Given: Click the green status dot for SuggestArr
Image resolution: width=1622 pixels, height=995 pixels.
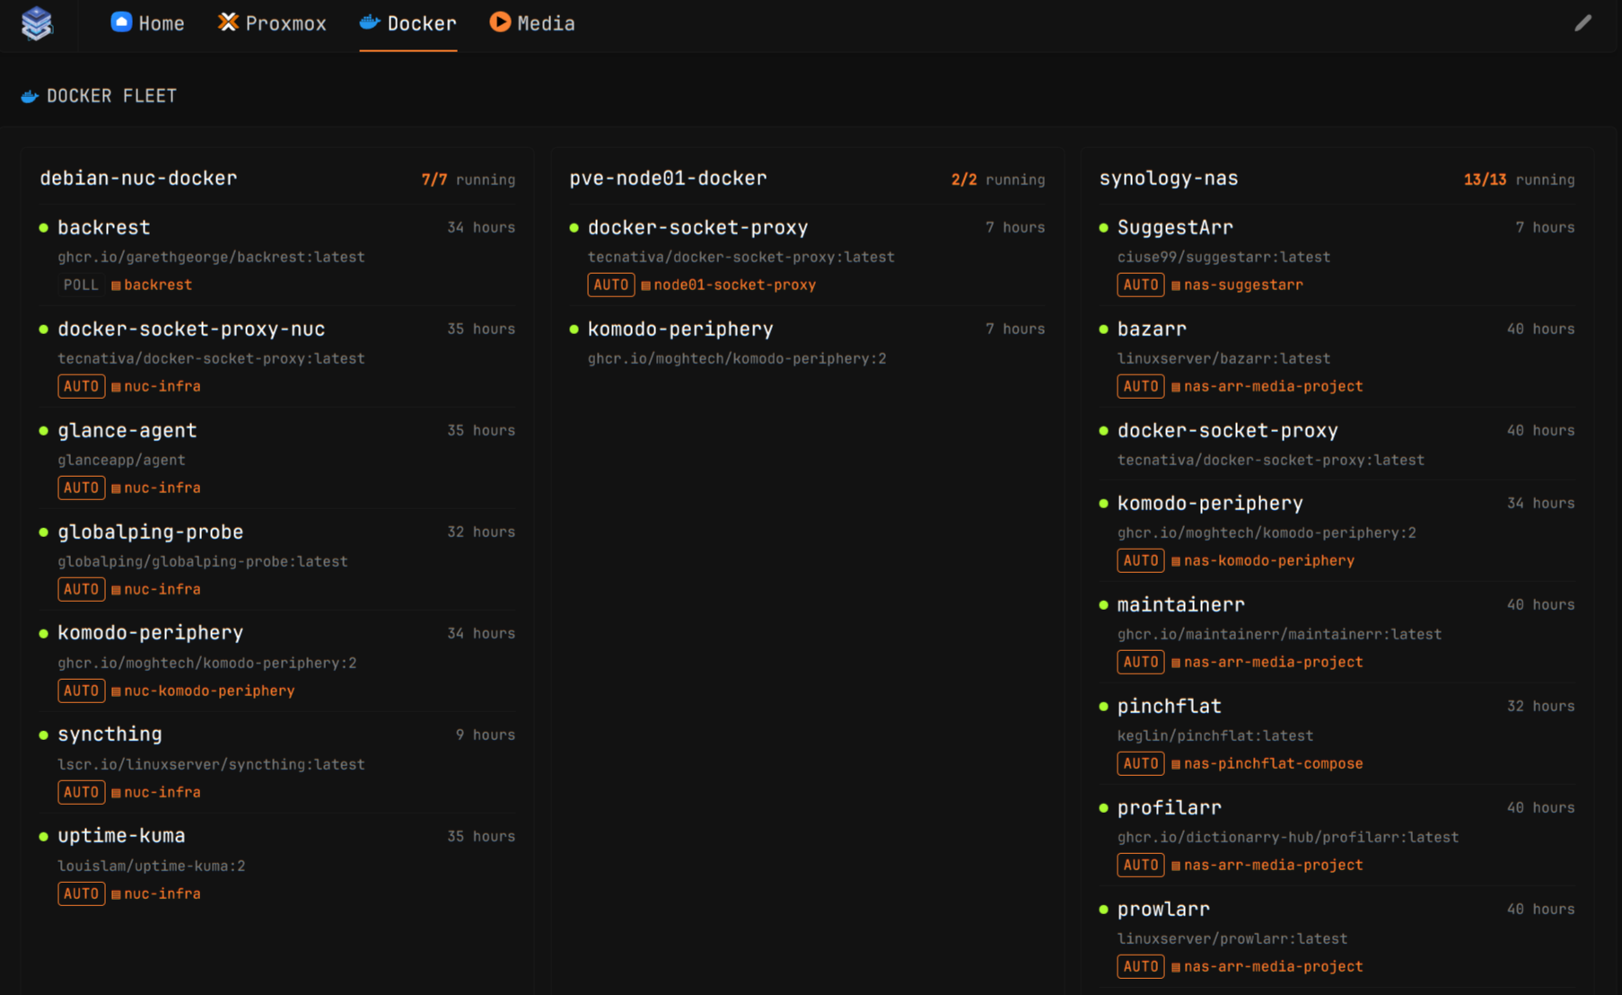Looking at the screenshot, I should [x=1103, y=228].
